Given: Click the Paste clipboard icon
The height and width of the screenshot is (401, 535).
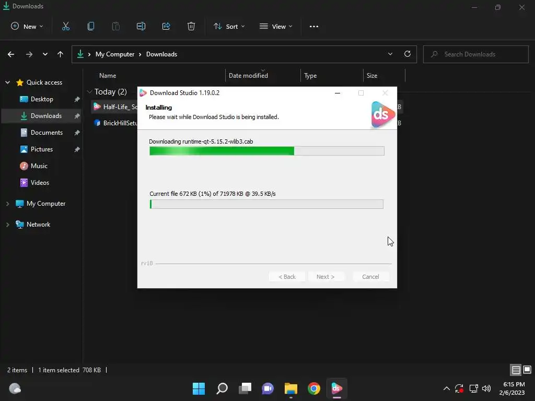Looking at the screenshot, I should (115, 26).
